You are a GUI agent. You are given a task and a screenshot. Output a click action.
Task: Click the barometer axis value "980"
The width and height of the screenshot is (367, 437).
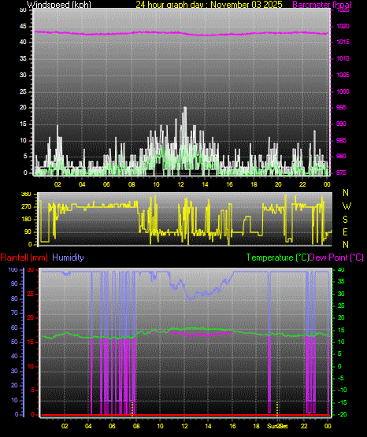(341, 156)
